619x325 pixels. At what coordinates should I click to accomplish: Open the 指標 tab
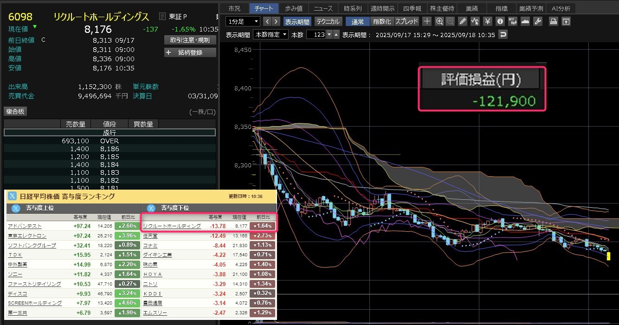pyautogui.click(x=502, y=8)
